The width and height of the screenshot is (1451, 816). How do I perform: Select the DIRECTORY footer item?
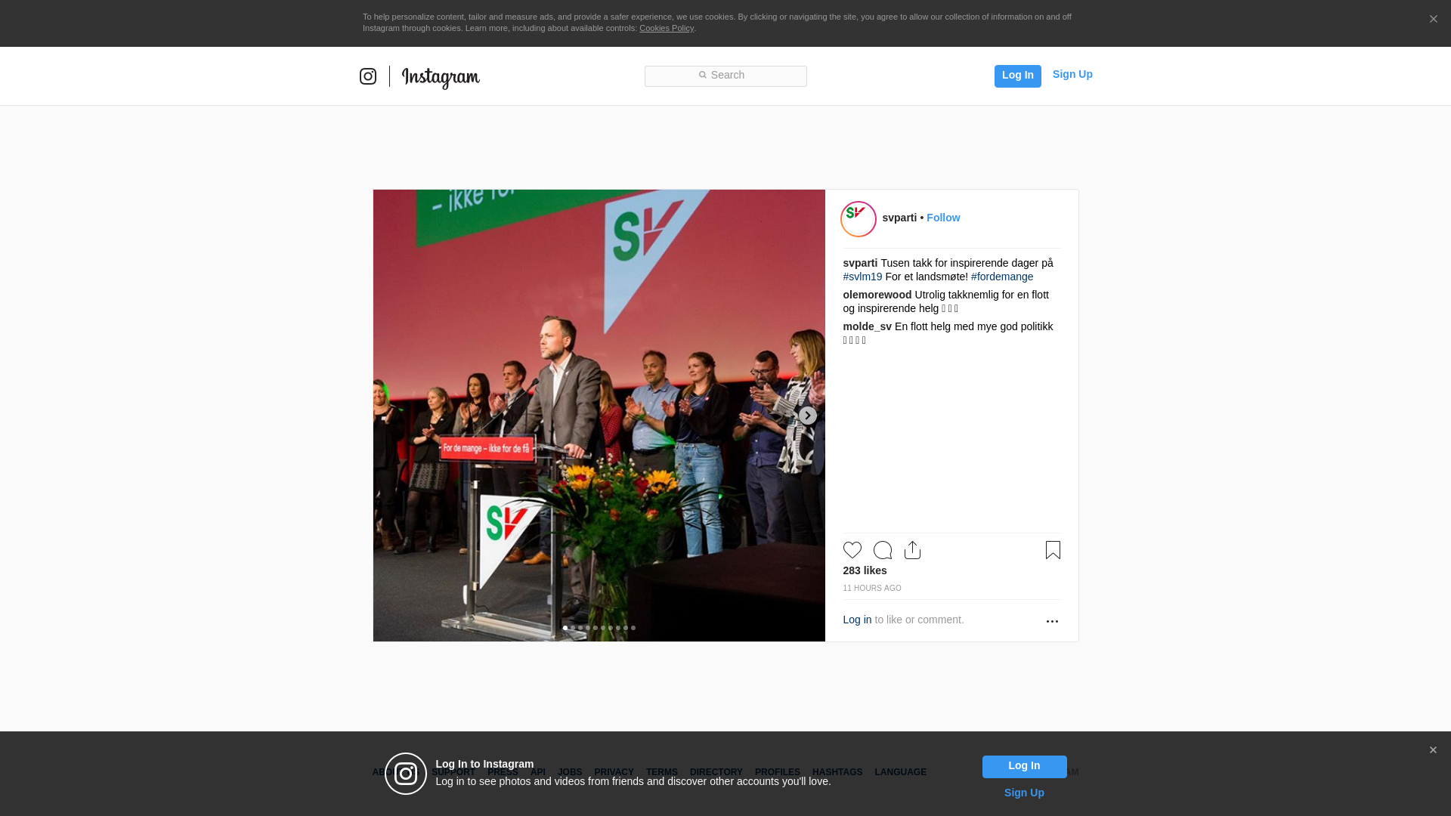coord(716,772)
